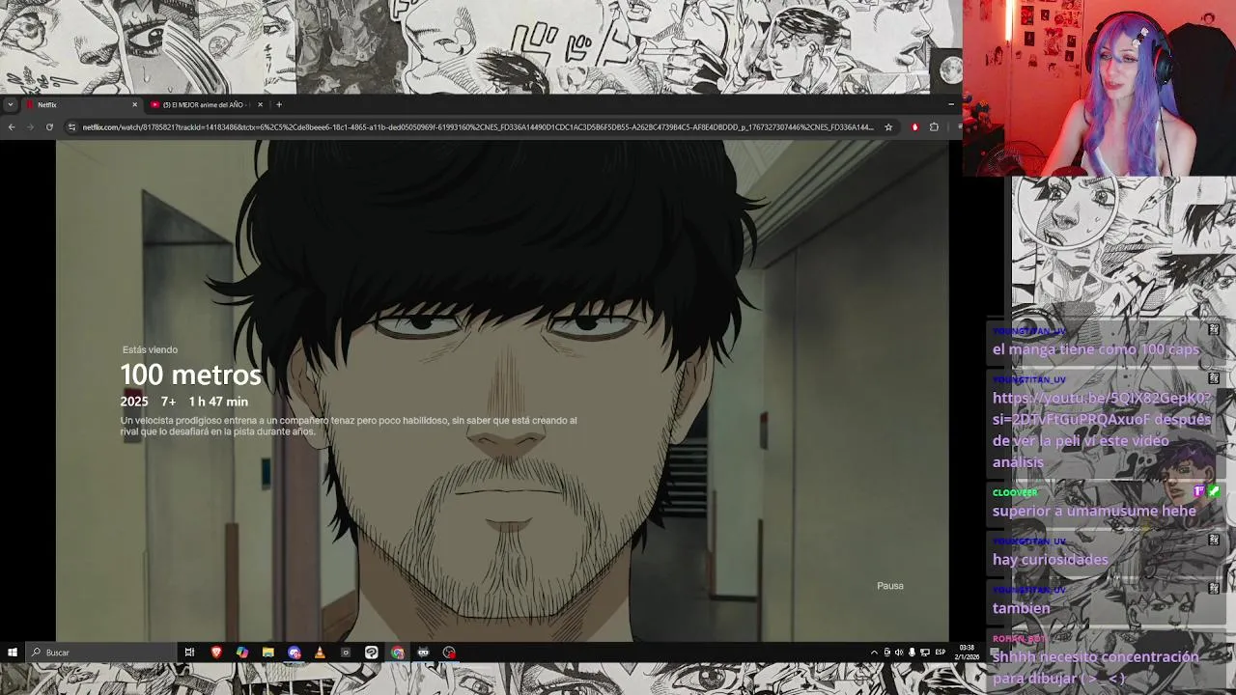Image resolution: width=1236 pixels, height=695 pixels.
Task: Click the meet now tray icon
Action: 887,653
